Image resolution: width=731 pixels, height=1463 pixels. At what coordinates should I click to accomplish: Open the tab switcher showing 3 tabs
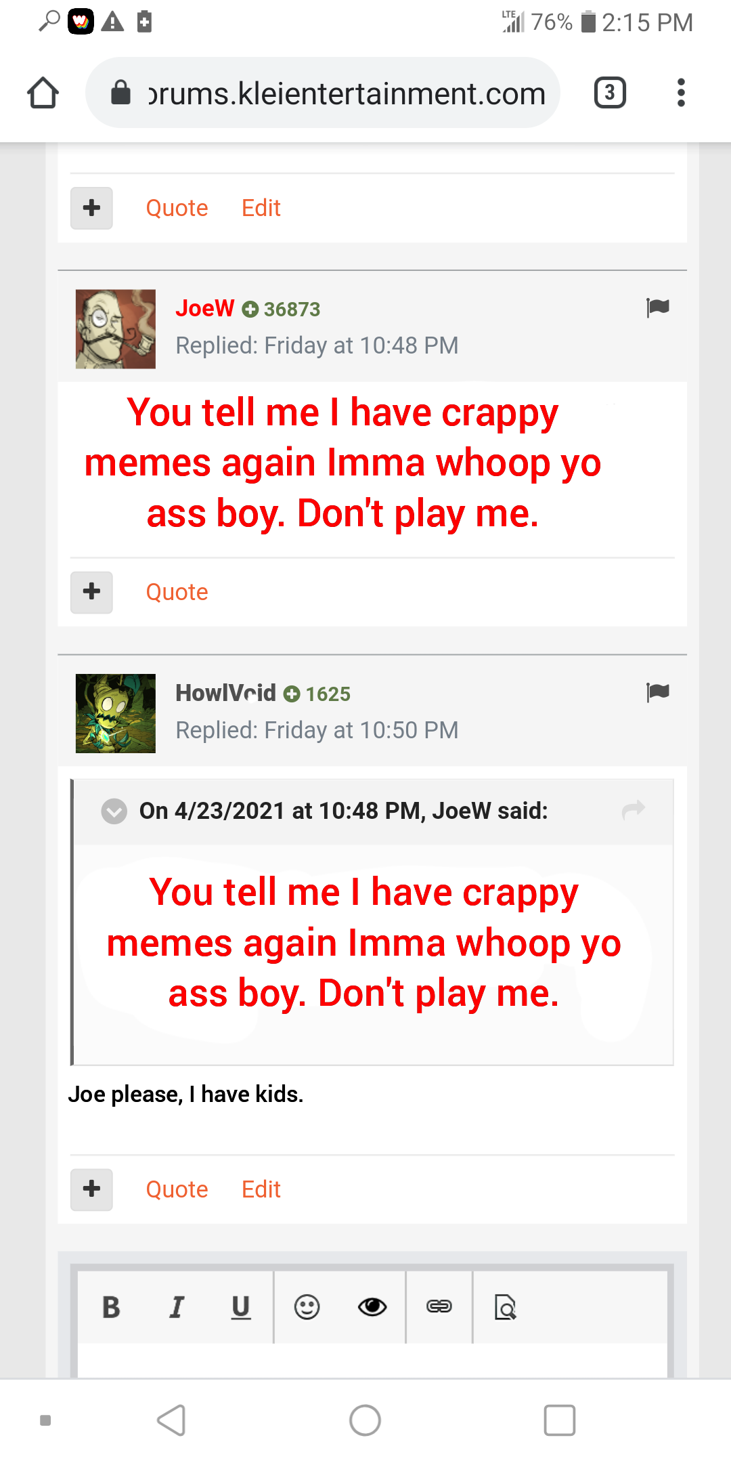610,93
